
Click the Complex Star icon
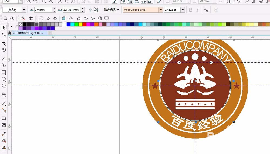pyautogui.click(x=55, y=18)
